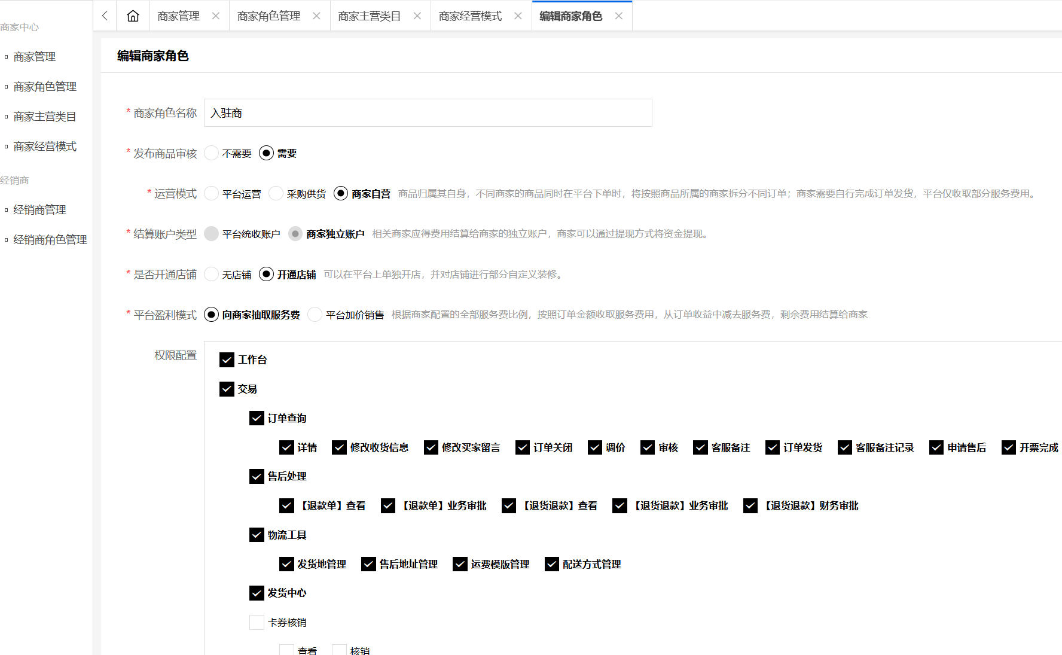1062x655 pixels.
Task: Click the left arrow tab scroll icon
Action: [105, 16]
